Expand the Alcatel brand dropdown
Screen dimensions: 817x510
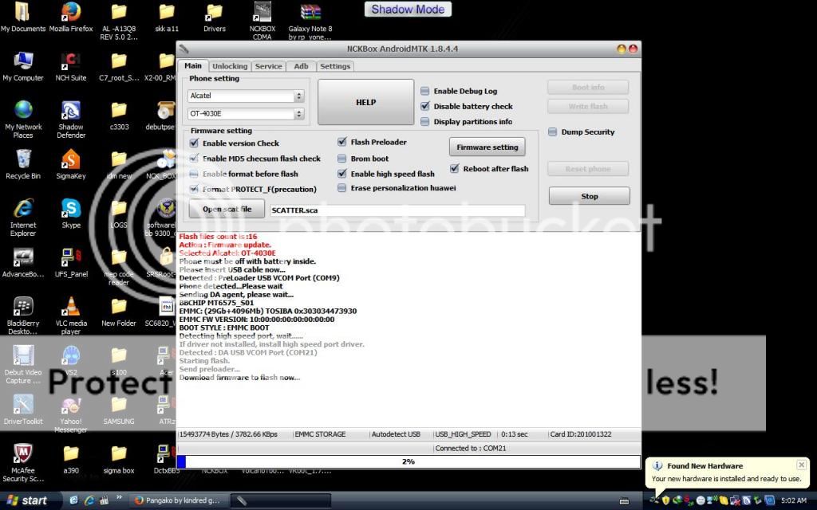point(299,96)
